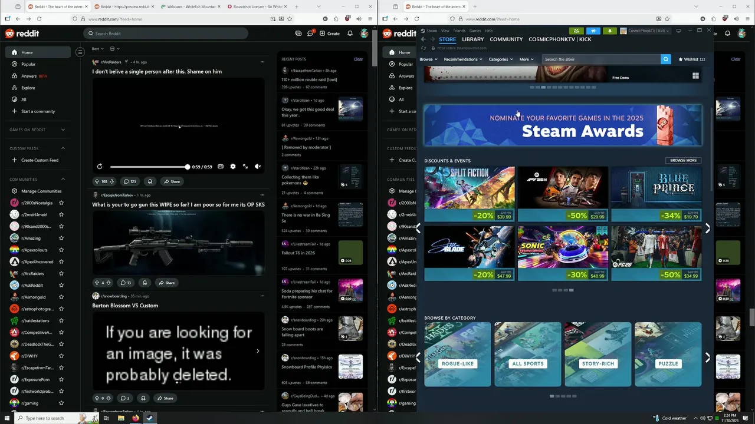Enter fullscreen on the Reddit video
Image resolution: width=755 pixels, height=424 pixels.
coord(245,167)
